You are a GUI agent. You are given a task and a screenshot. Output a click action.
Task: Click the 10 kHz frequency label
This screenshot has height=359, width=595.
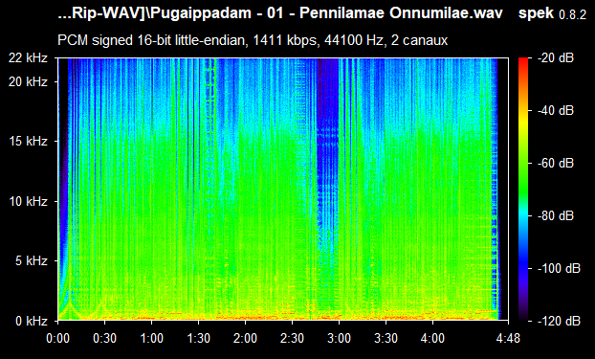pos(29,201)
